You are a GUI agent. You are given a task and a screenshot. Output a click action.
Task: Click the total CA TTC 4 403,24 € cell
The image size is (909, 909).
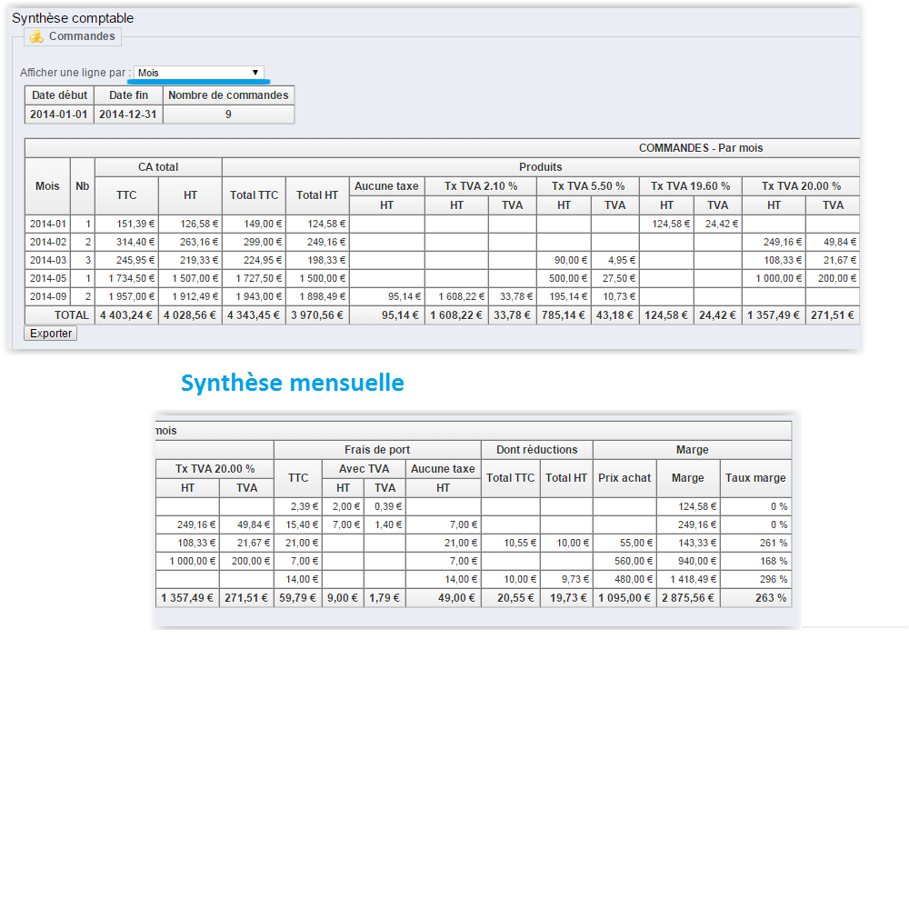click(x=126, y=315)
